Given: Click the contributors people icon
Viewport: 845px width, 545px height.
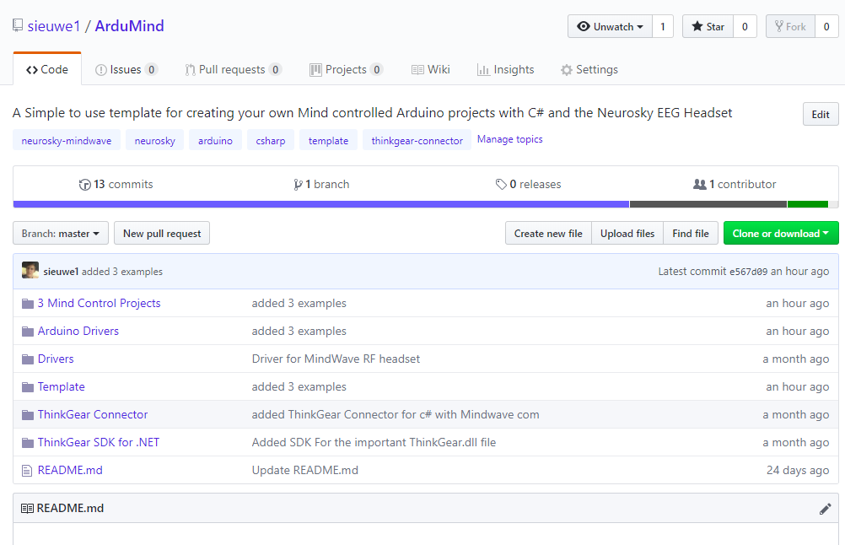Looking at the screenshot, I should [x=699, y=185].
